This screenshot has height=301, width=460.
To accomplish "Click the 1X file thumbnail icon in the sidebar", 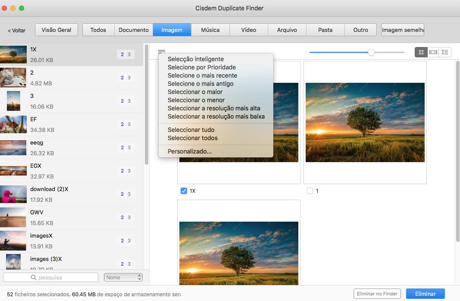I will pos(14,54).
